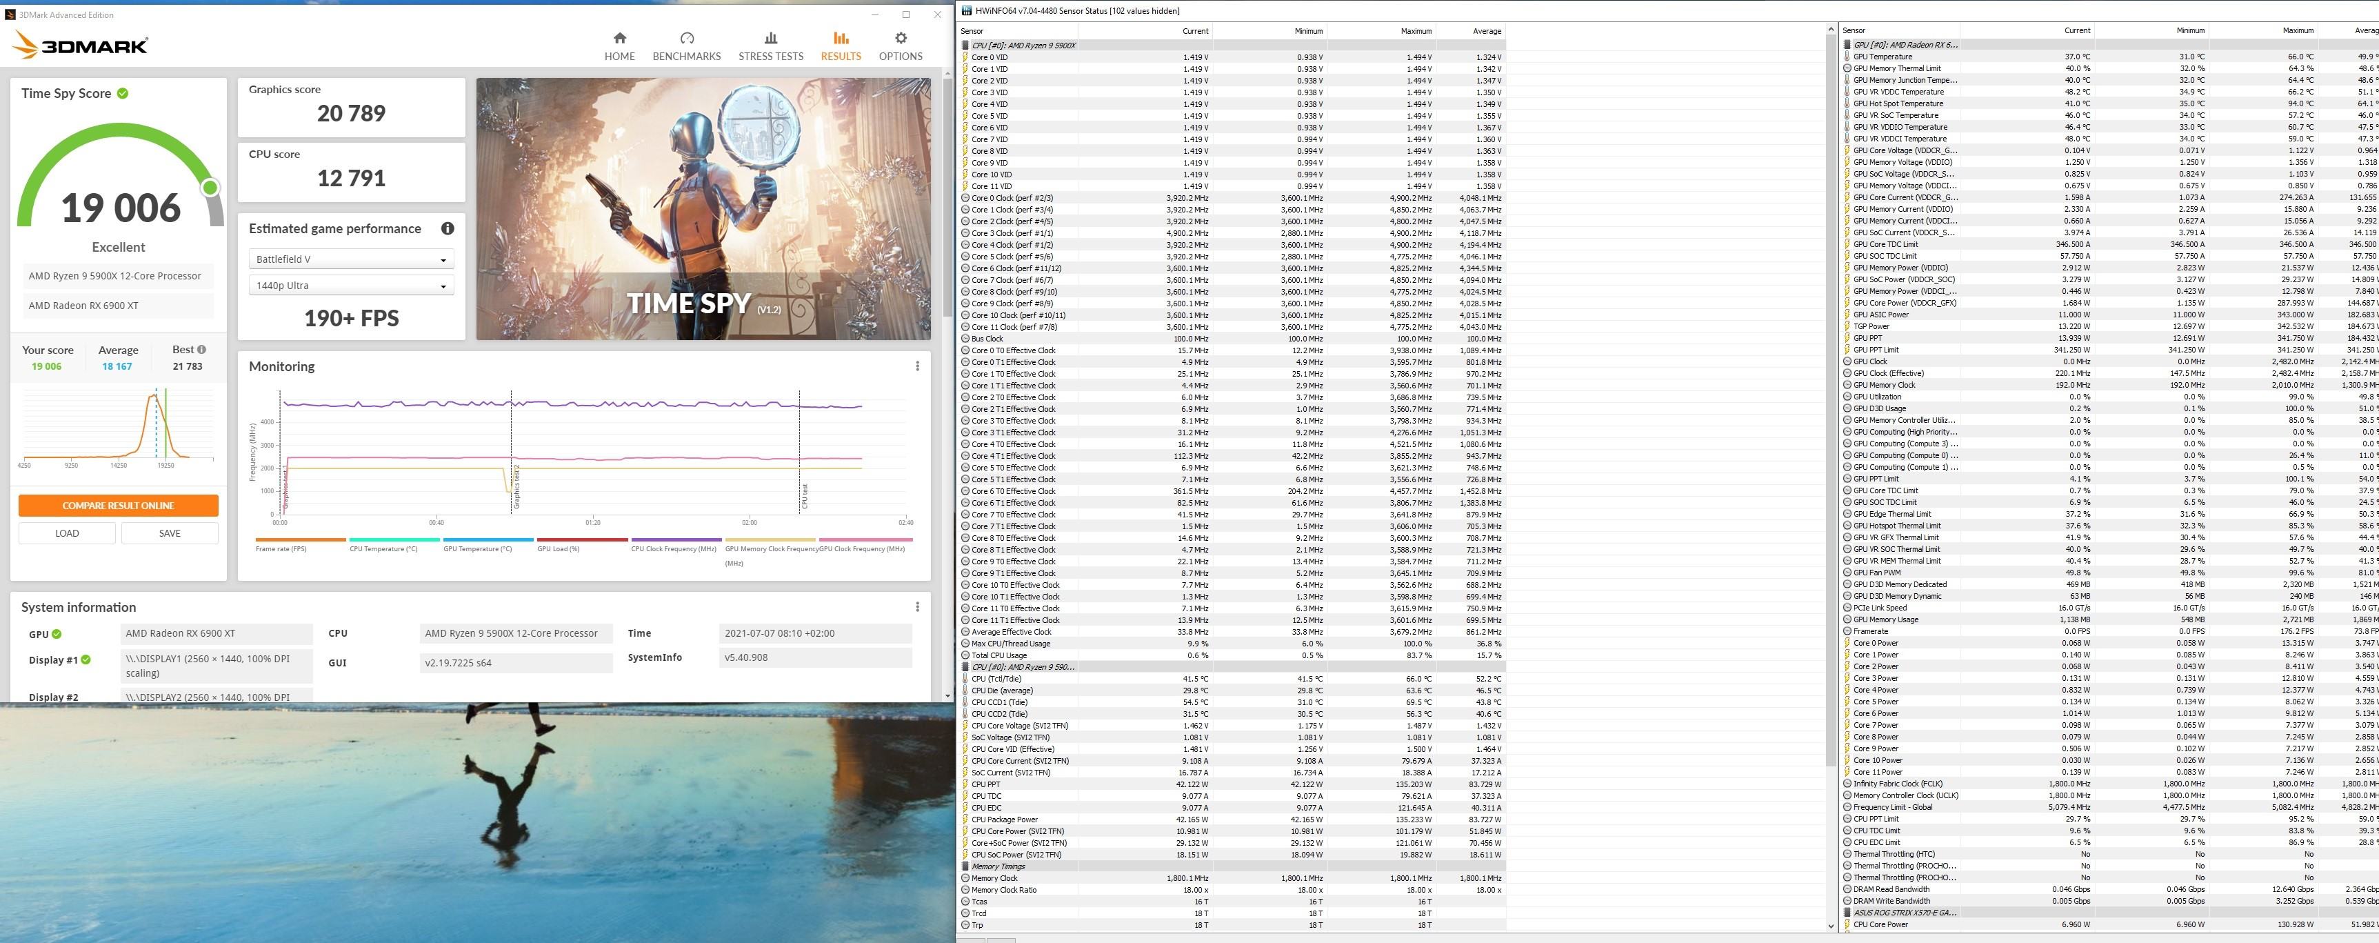Click the CPU Package Power sensor icon
Screen dimensions: 2379x943
tap(965, 820)
